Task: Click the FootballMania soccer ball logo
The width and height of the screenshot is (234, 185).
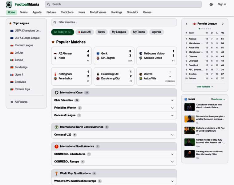Action: (9, 4)
